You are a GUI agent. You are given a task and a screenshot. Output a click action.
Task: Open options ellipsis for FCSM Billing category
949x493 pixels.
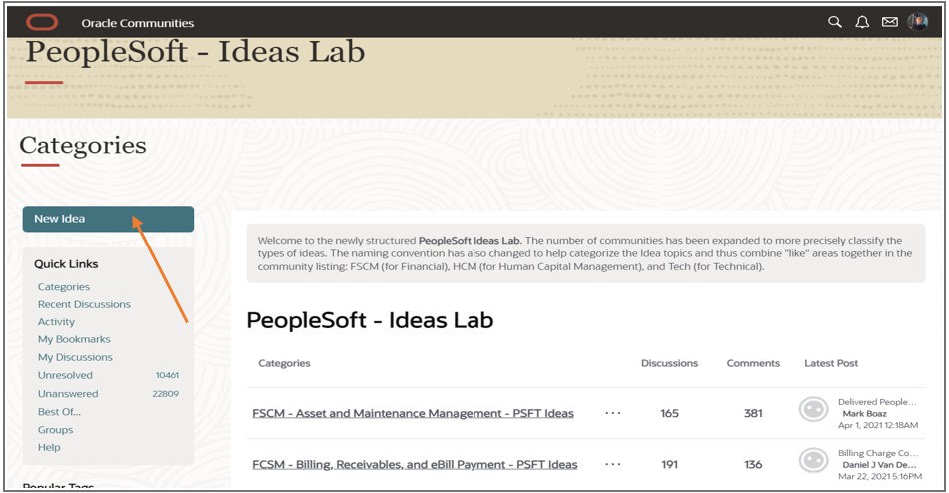613,464
